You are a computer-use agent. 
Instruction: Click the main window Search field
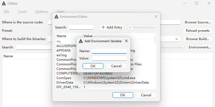click(33, 47)
